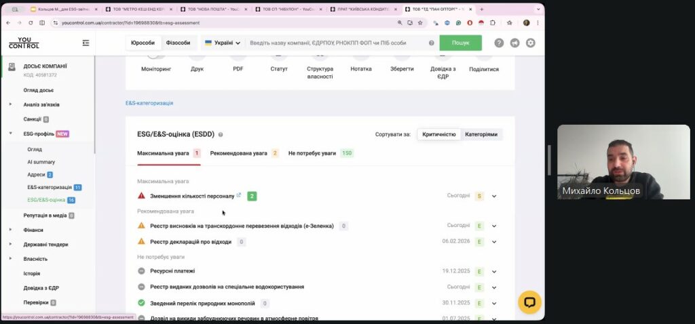Expand the Ресурсні платежі row chevron
Image resolution: width=695 pixels, height=324 pixels.
tap(494, 271)
